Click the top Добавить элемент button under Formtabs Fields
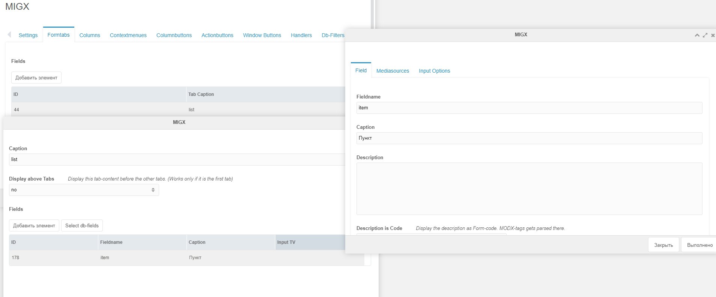716x297 pixels. [36, 78]
